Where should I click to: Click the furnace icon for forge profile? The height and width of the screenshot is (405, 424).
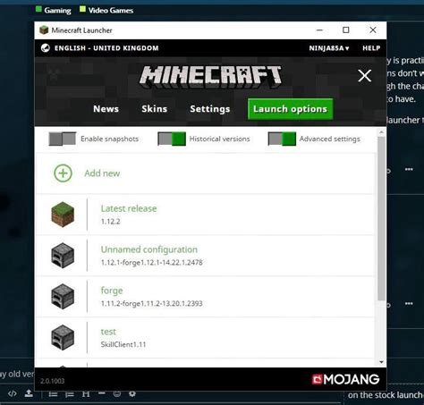pos(63,296)
